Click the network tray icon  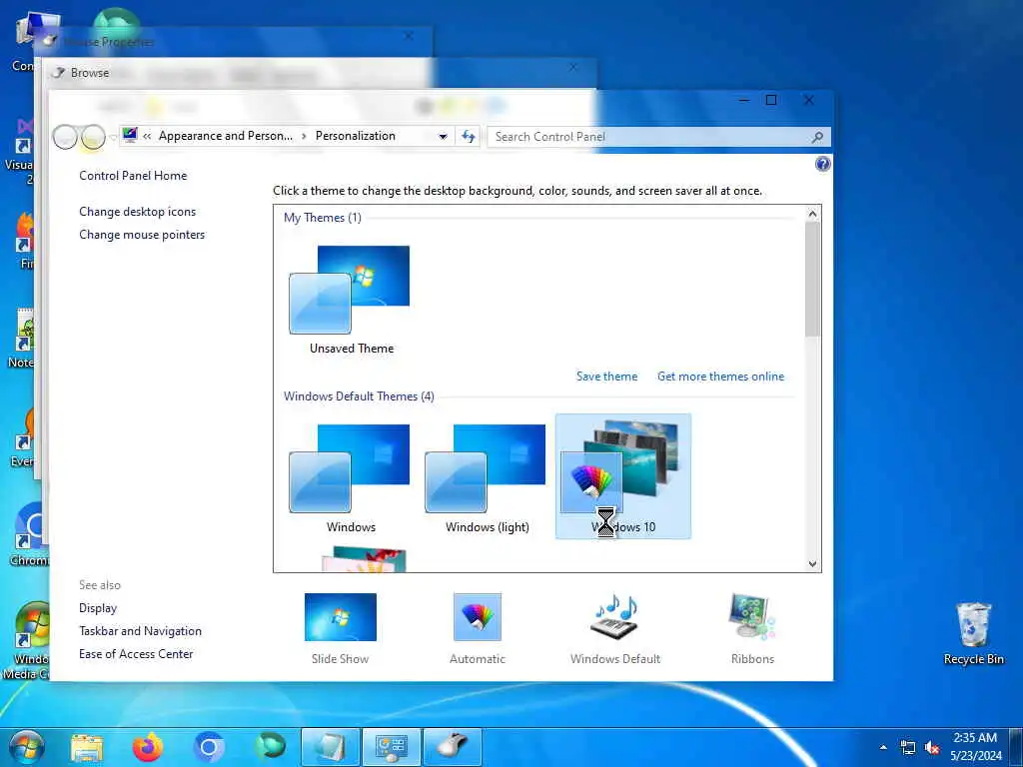tap(907, 747)
